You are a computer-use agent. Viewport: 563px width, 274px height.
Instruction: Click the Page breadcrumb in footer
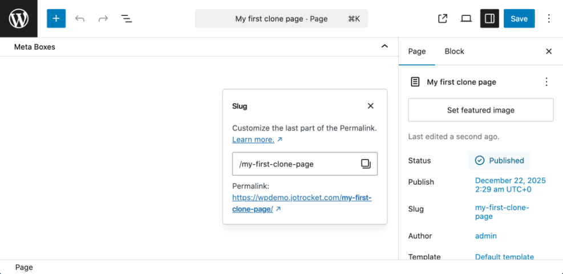(24, 267)
